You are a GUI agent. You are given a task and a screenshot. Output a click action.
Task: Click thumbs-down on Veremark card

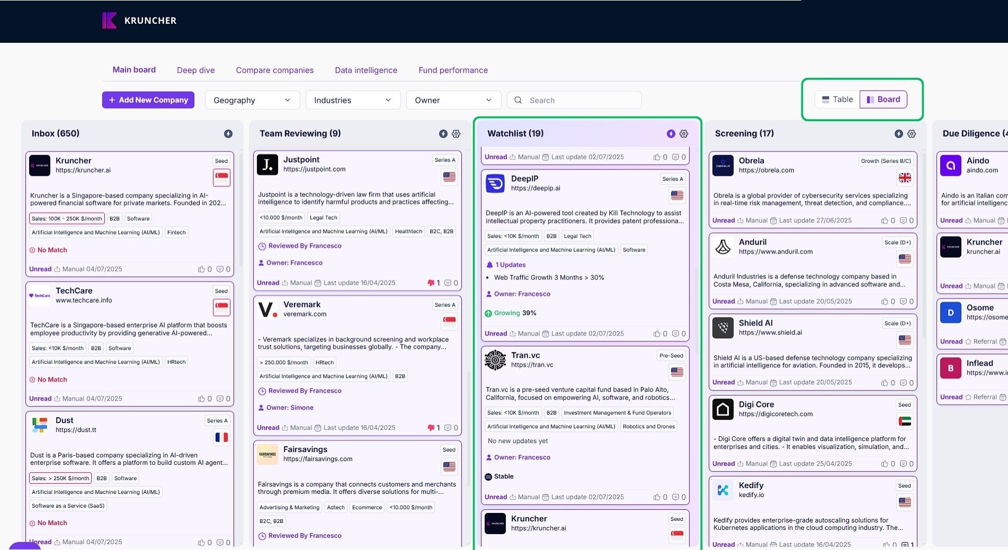[x=431, y=428]
